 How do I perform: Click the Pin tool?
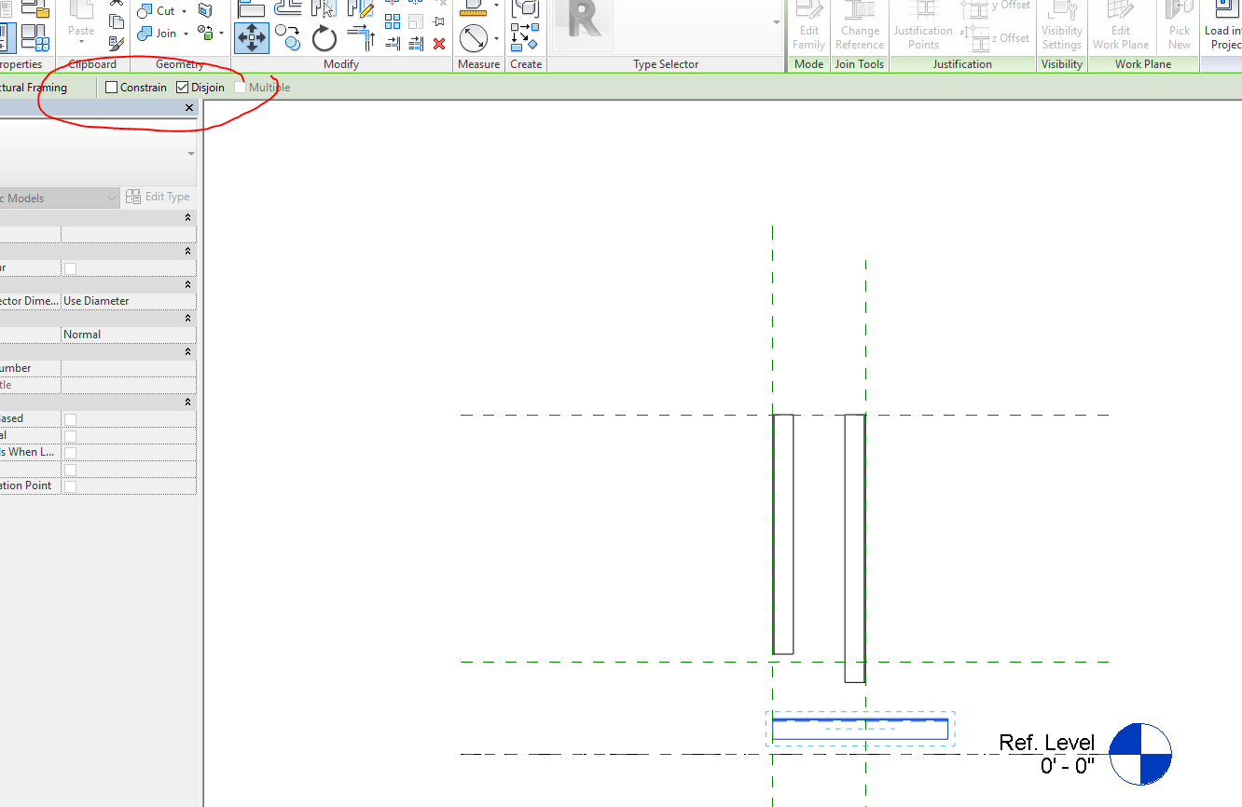pos(437,21)
